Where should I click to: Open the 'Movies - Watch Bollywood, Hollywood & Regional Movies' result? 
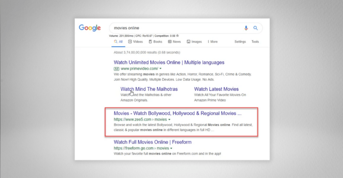tap(177, 113)
